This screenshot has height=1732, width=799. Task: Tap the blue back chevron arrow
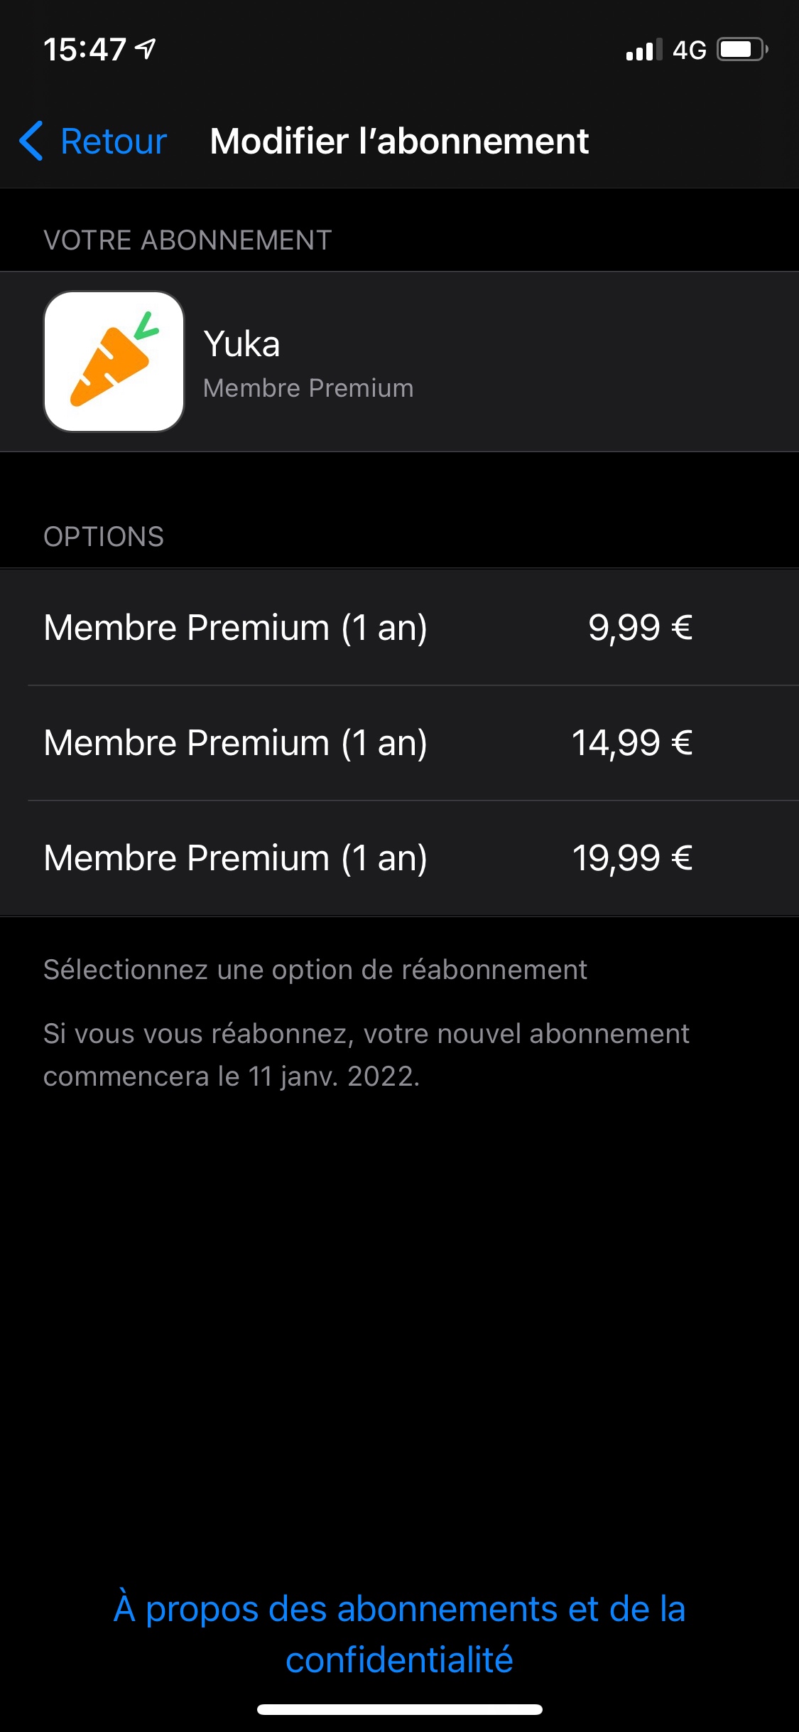(x=31, y=141)
